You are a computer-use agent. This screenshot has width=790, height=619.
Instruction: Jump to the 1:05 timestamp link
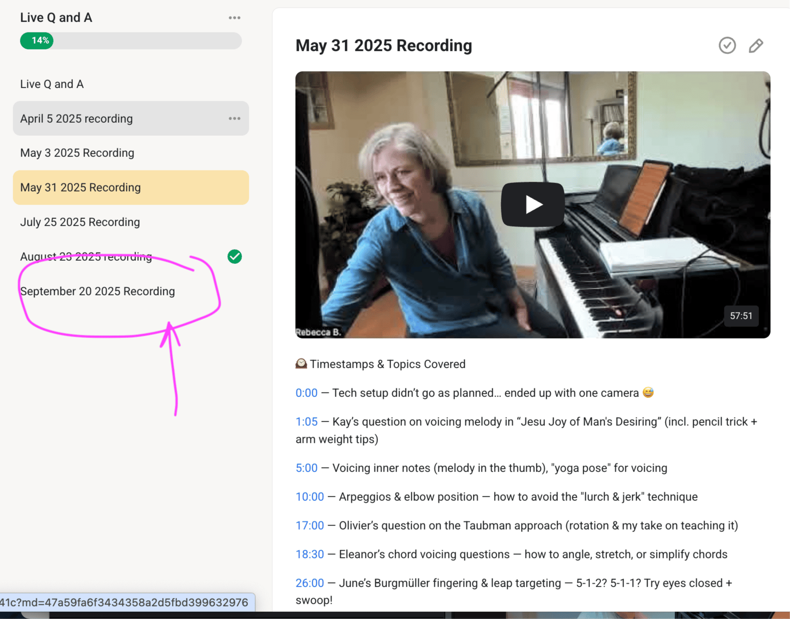[306, 422]
